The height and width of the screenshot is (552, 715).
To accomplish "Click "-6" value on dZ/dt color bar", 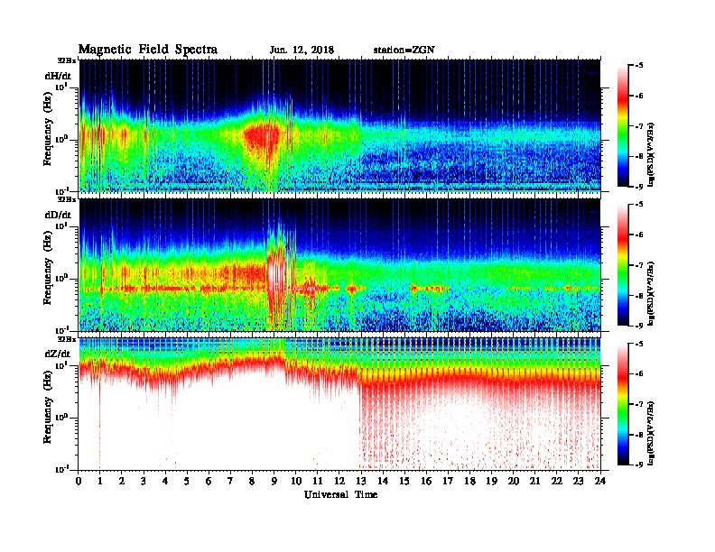I will point(638,374).
